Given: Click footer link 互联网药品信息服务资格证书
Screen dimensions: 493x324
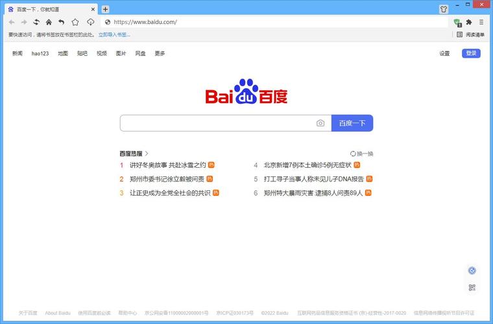Looking at the screenshot, I should pos(352,313).
